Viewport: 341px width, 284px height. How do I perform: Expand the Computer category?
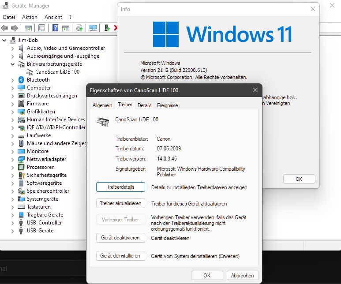[x=13, y=88]
